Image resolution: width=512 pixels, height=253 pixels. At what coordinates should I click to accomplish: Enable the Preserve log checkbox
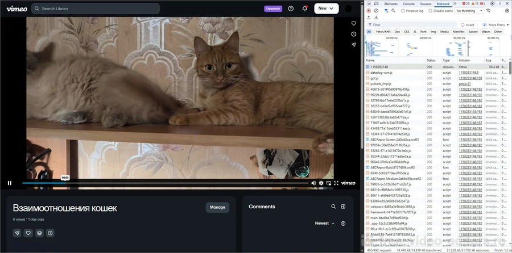403,11
